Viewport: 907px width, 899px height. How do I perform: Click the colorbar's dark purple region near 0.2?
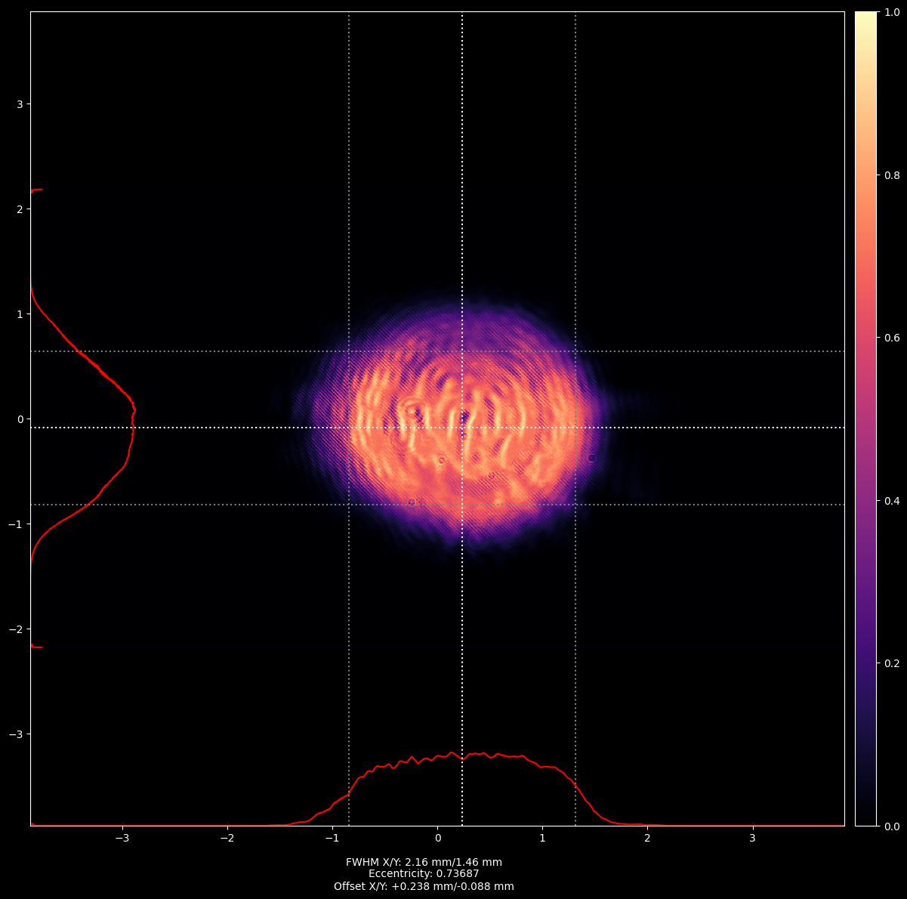pyautogui.click(x=865, y=663)
